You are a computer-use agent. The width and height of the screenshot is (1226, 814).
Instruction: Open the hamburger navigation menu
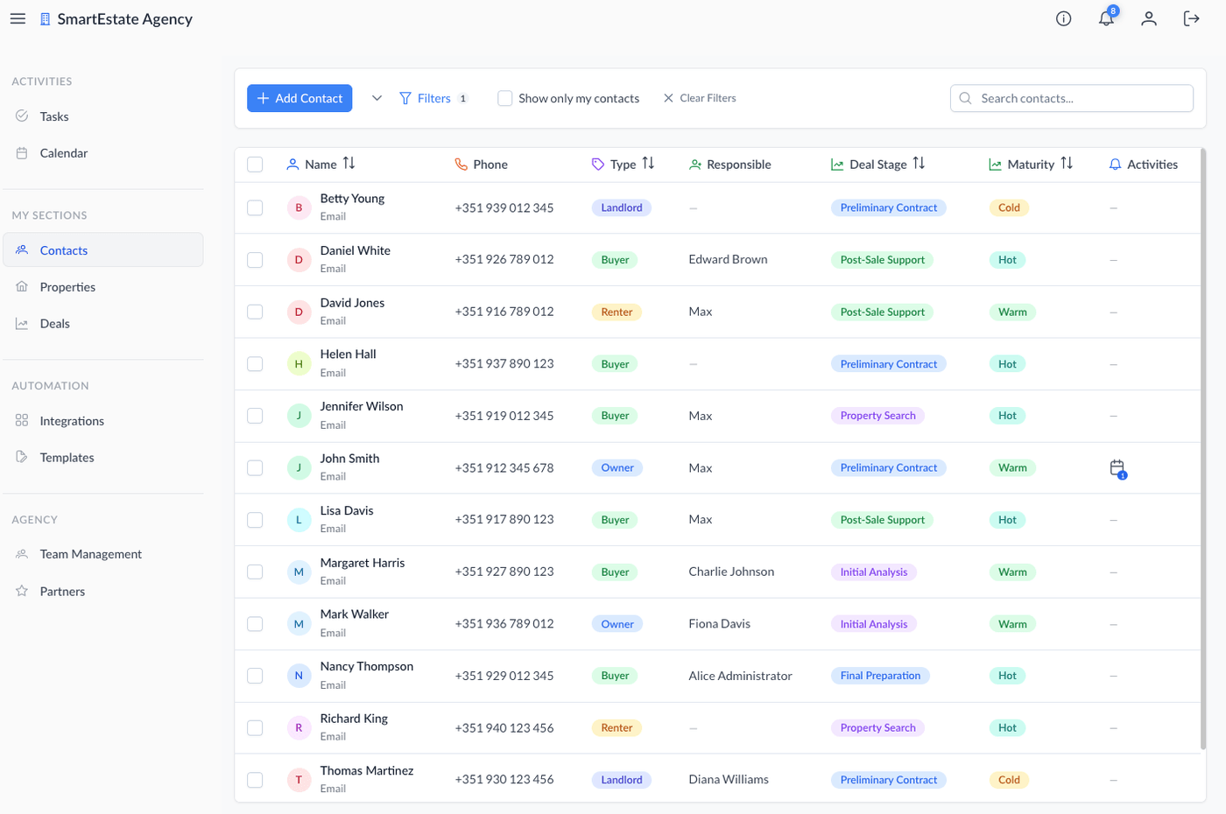tap(18, 18)
